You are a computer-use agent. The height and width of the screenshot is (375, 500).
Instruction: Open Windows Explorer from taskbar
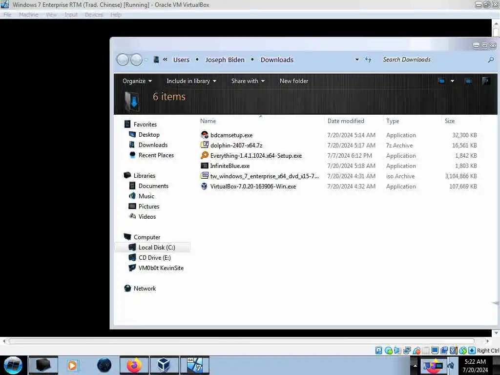coord(43,365)
